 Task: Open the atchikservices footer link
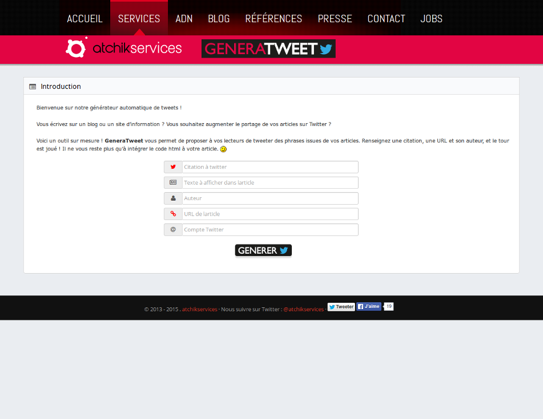pos(200,310)
